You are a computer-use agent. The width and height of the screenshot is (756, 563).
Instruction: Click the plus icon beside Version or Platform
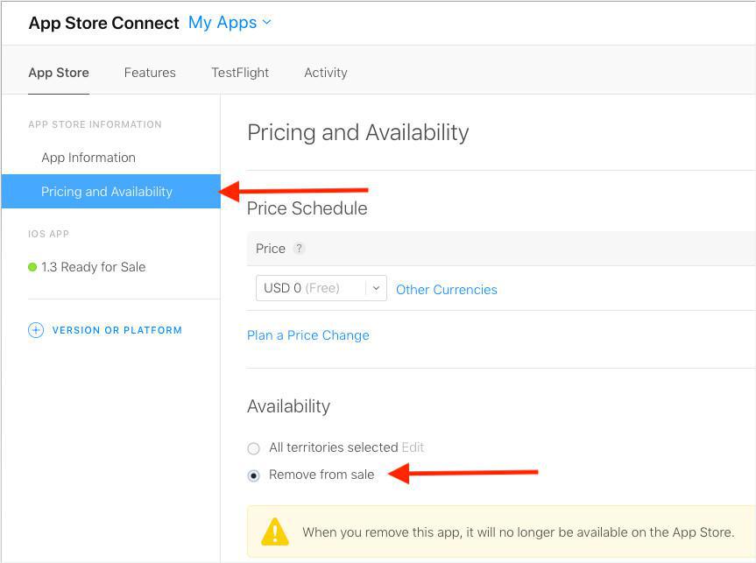[x=36, y=330]
